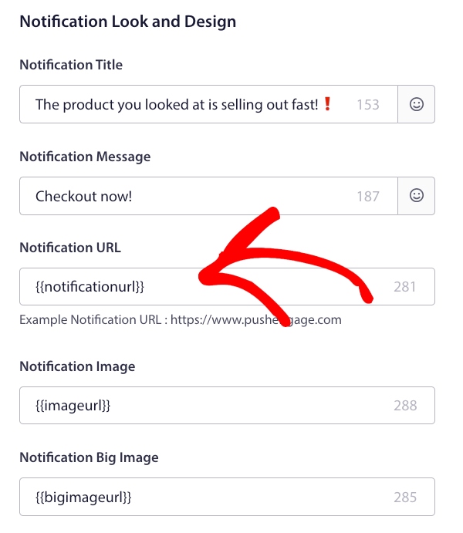Screen dimensions: 463x533
Task: Click the red exclamation emoji in title text
Action: (x=327, y=104)
